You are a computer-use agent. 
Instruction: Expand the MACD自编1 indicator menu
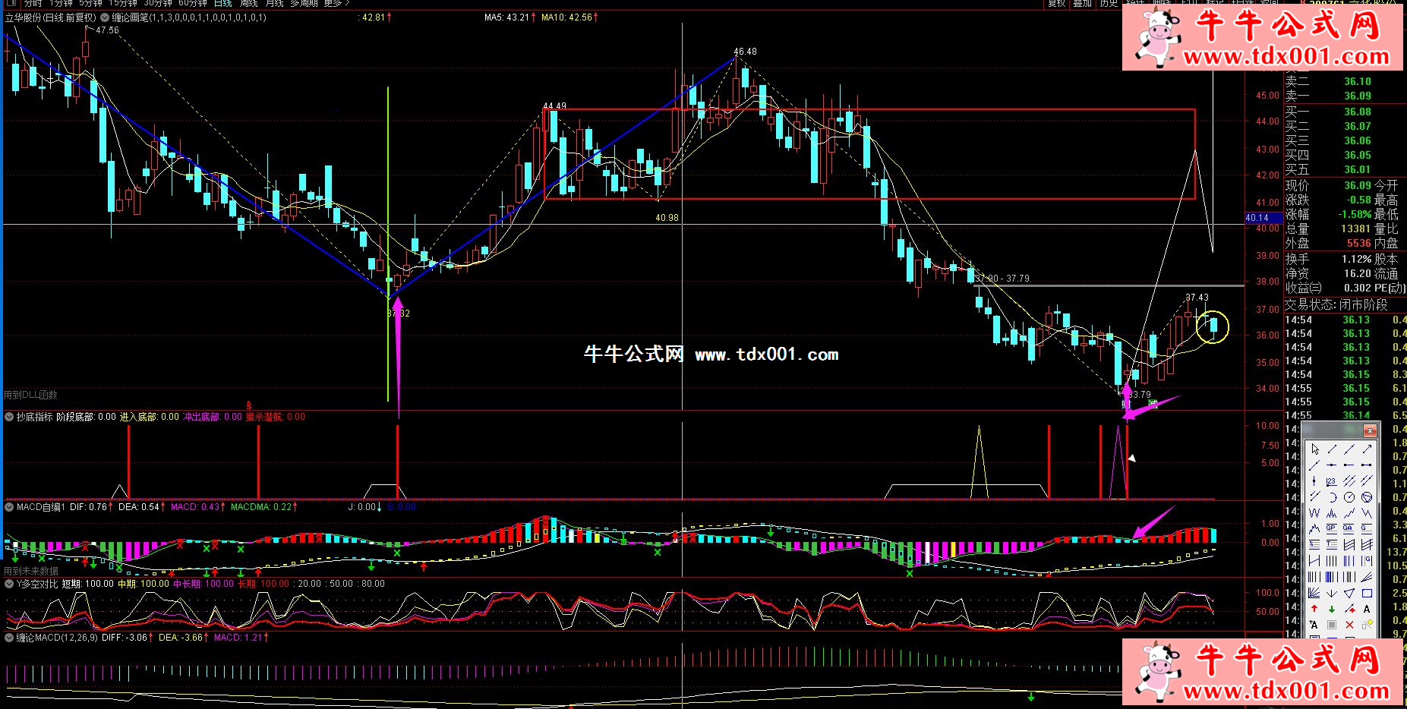pyautogui.click(x=9, y=506)
